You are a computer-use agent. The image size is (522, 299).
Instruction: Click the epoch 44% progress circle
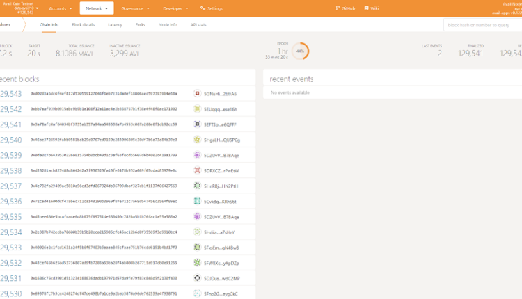(x=301, y=51)
